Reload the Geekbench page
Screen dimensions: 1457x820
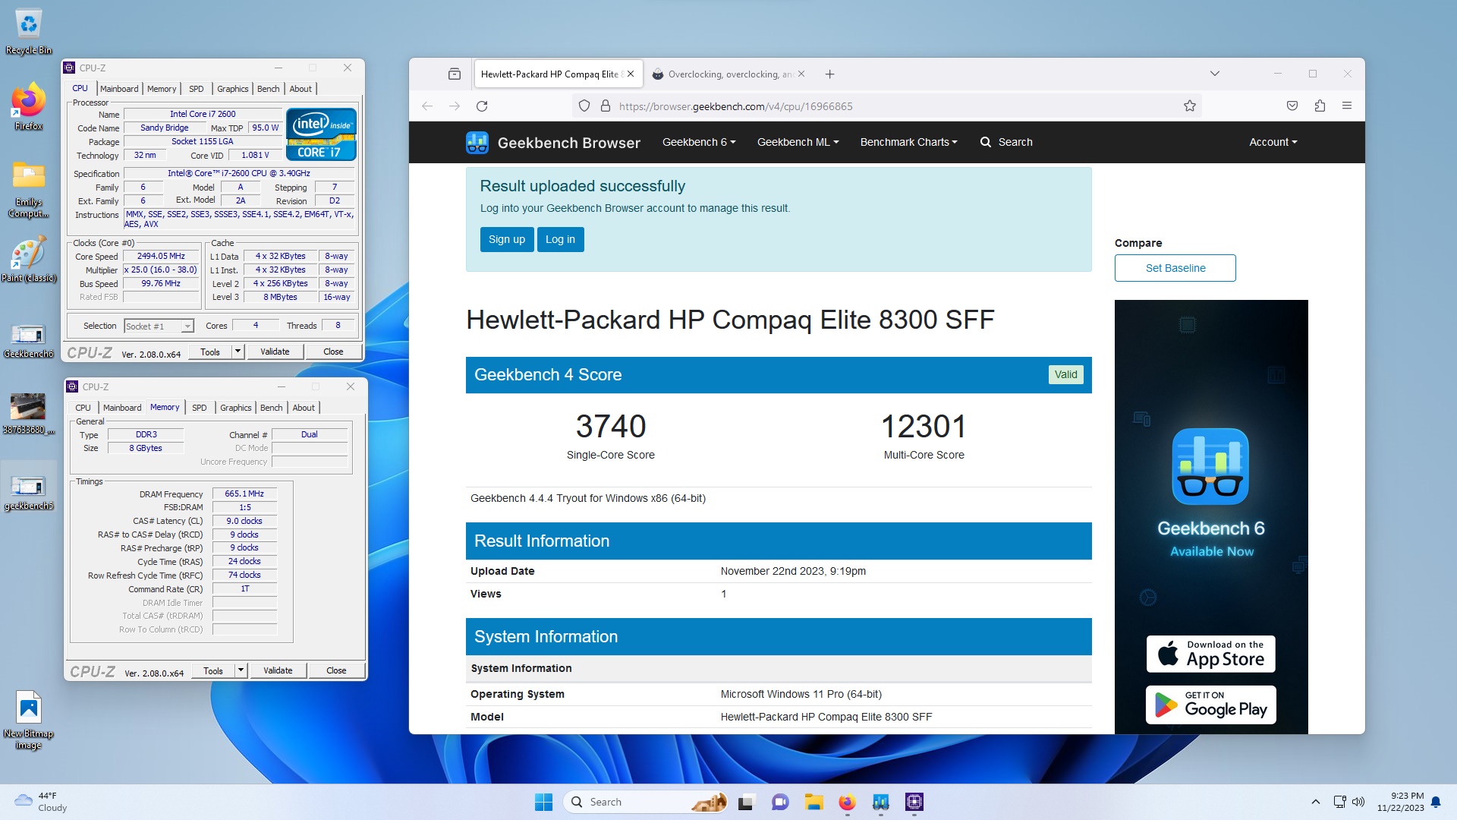tap(482, 106)
